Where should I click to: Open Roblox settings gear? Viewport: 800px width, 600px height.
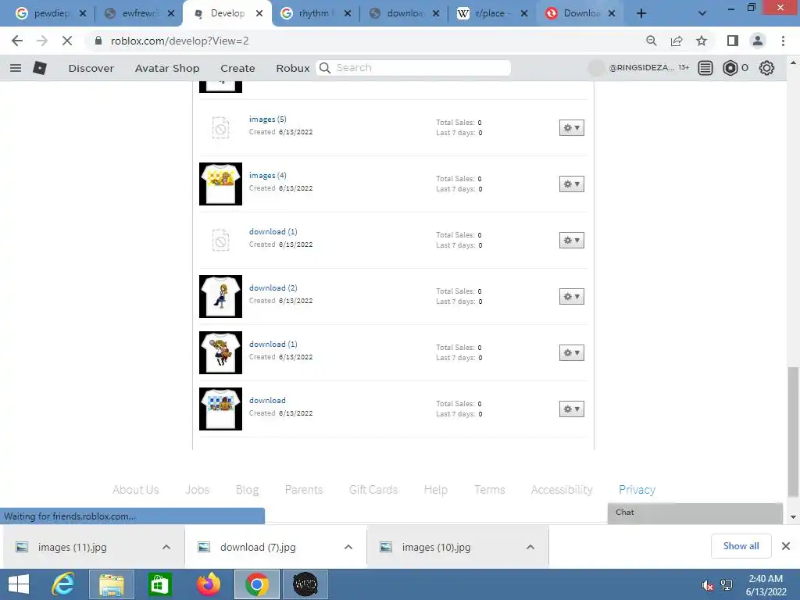tap(766, 68)
